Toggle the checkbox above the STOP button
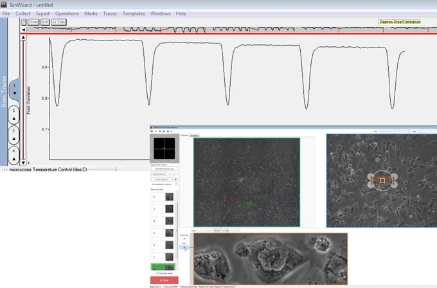This screenshot has width=437, height=288. 157,273
